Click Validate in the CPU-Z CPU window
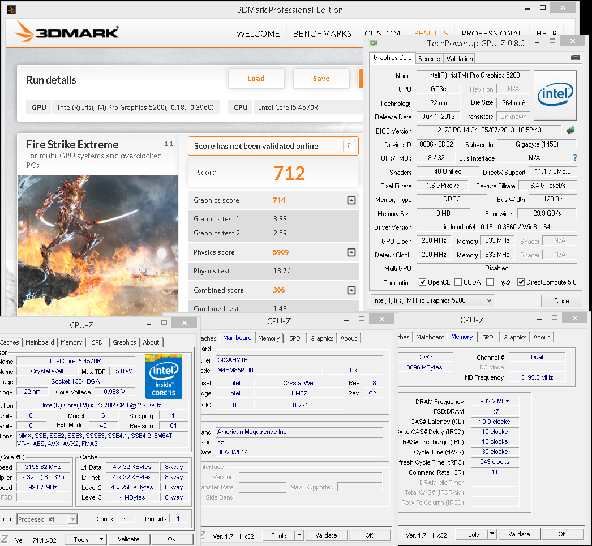Viewport: 592px width, 546px height. click(x=128, y=539)
